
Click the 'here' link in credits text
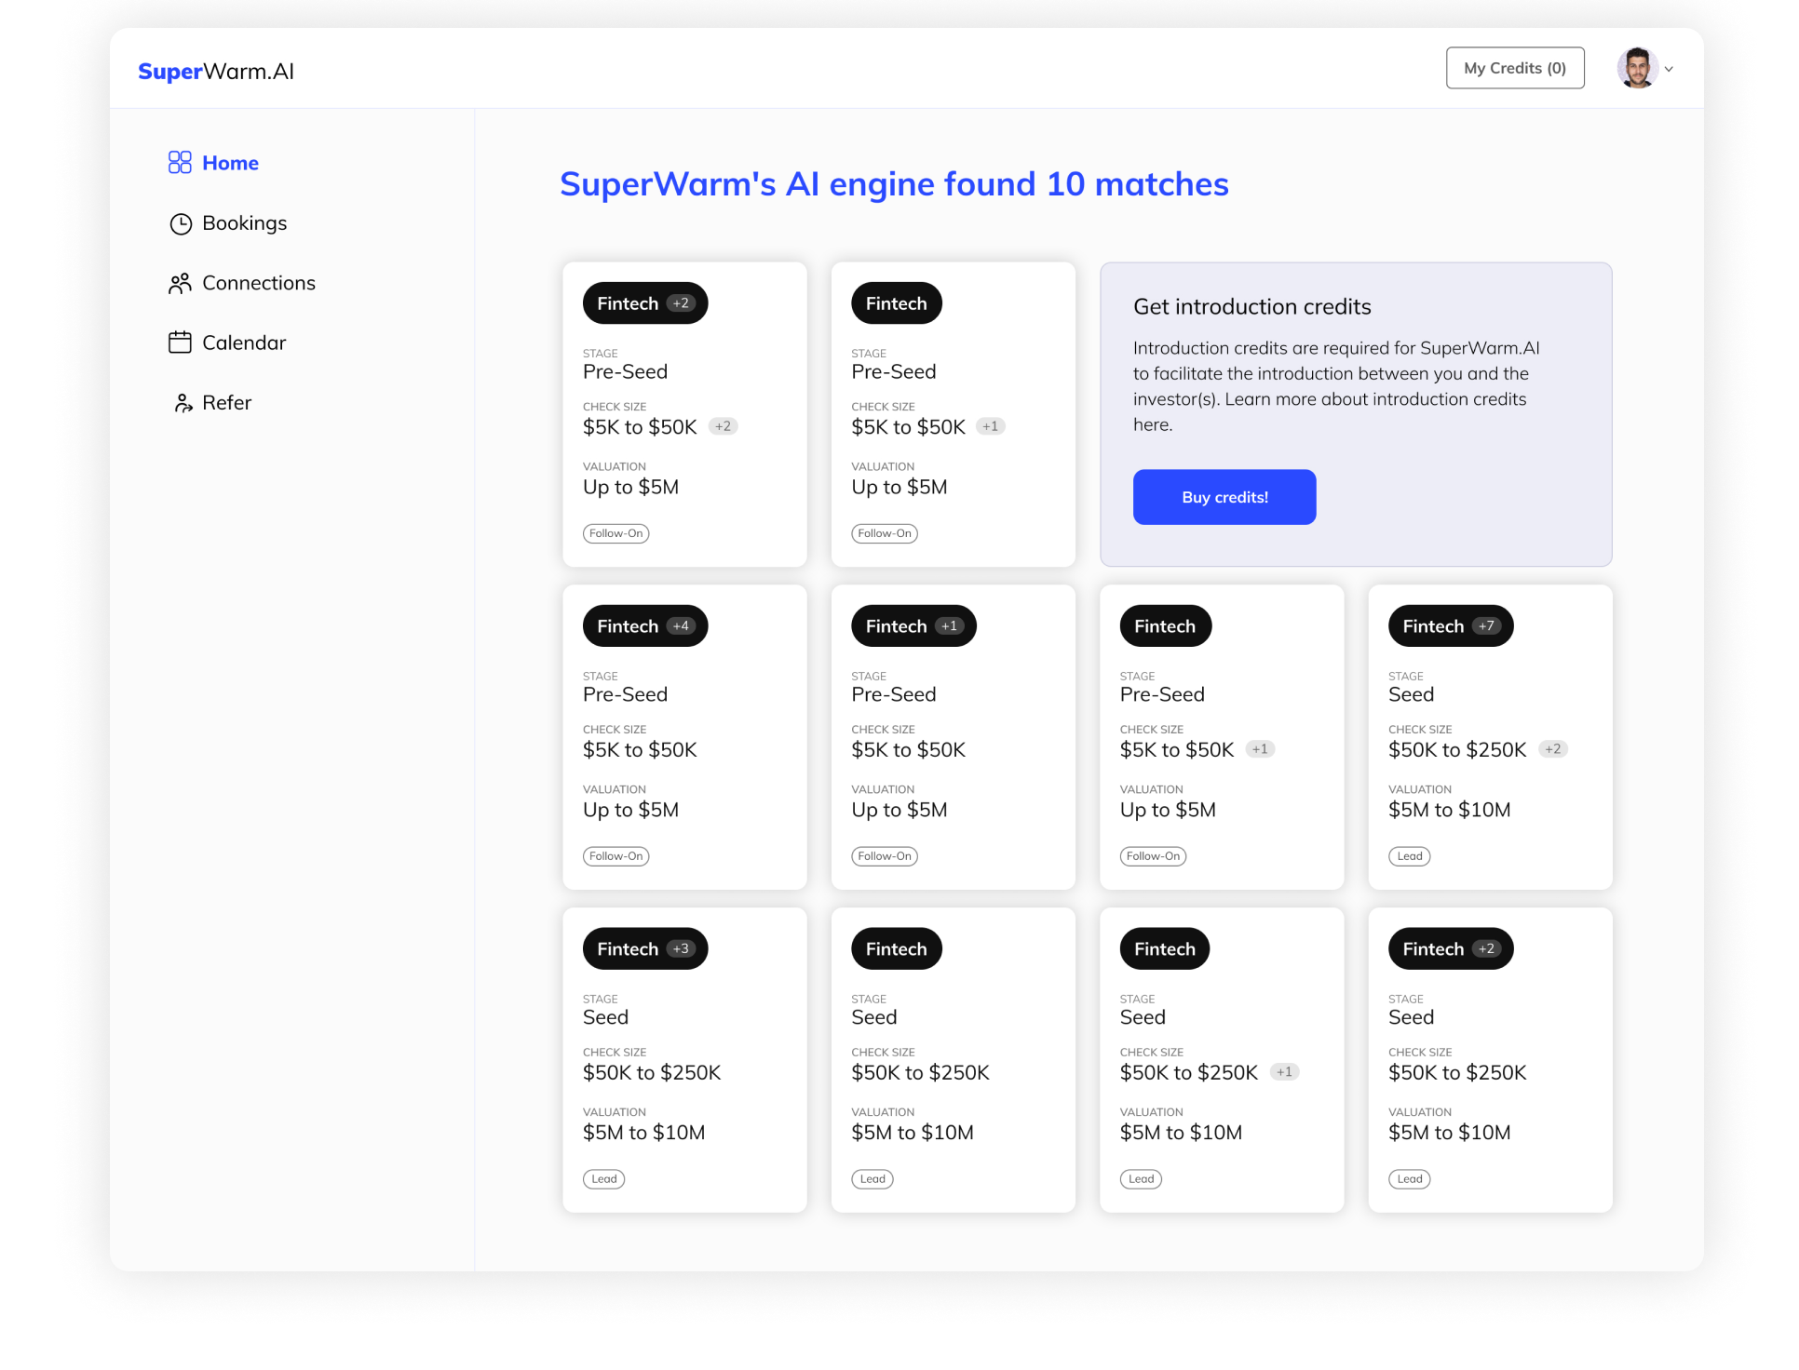tap(1152, 425)
